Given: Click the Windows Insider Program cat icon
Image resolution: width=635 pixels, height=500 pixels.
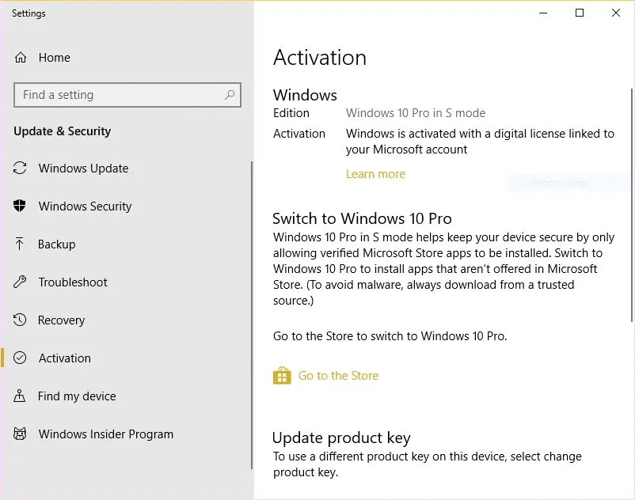Looking at the screenshot, I should pos(20,434).
